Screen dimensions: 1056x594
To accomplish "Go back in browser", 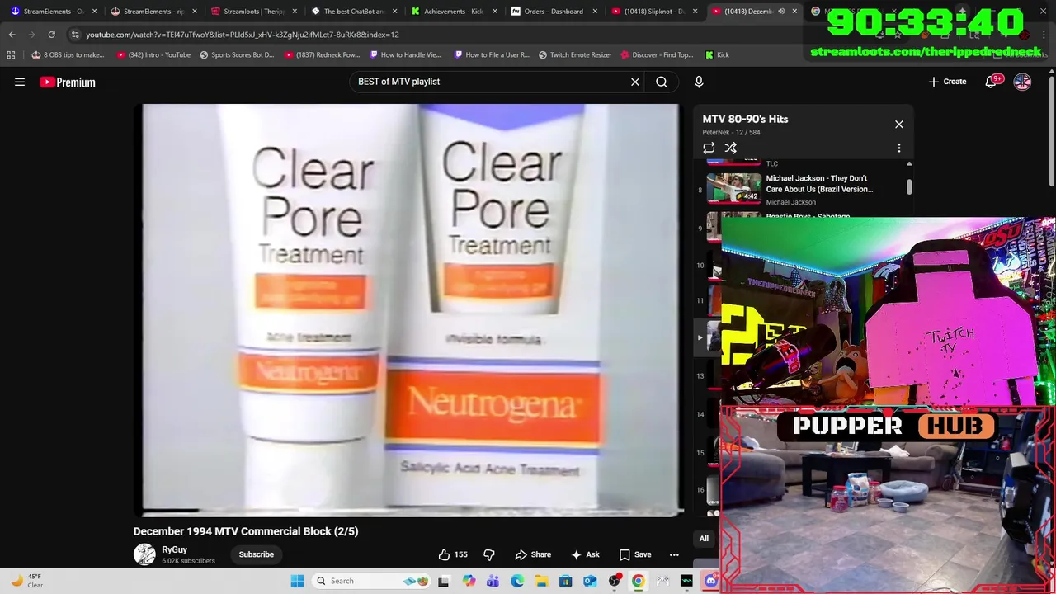I will click(x=12, y=35).
